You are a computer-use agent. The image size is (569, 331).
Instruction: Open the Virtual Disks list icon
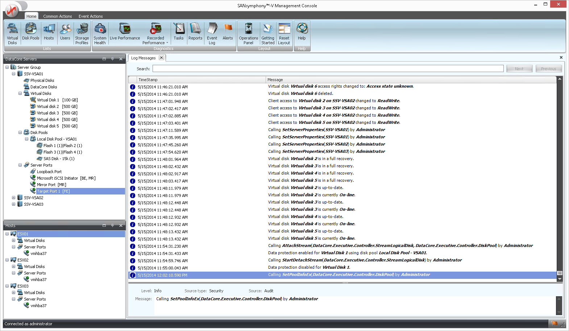click(x=12, y=33)
